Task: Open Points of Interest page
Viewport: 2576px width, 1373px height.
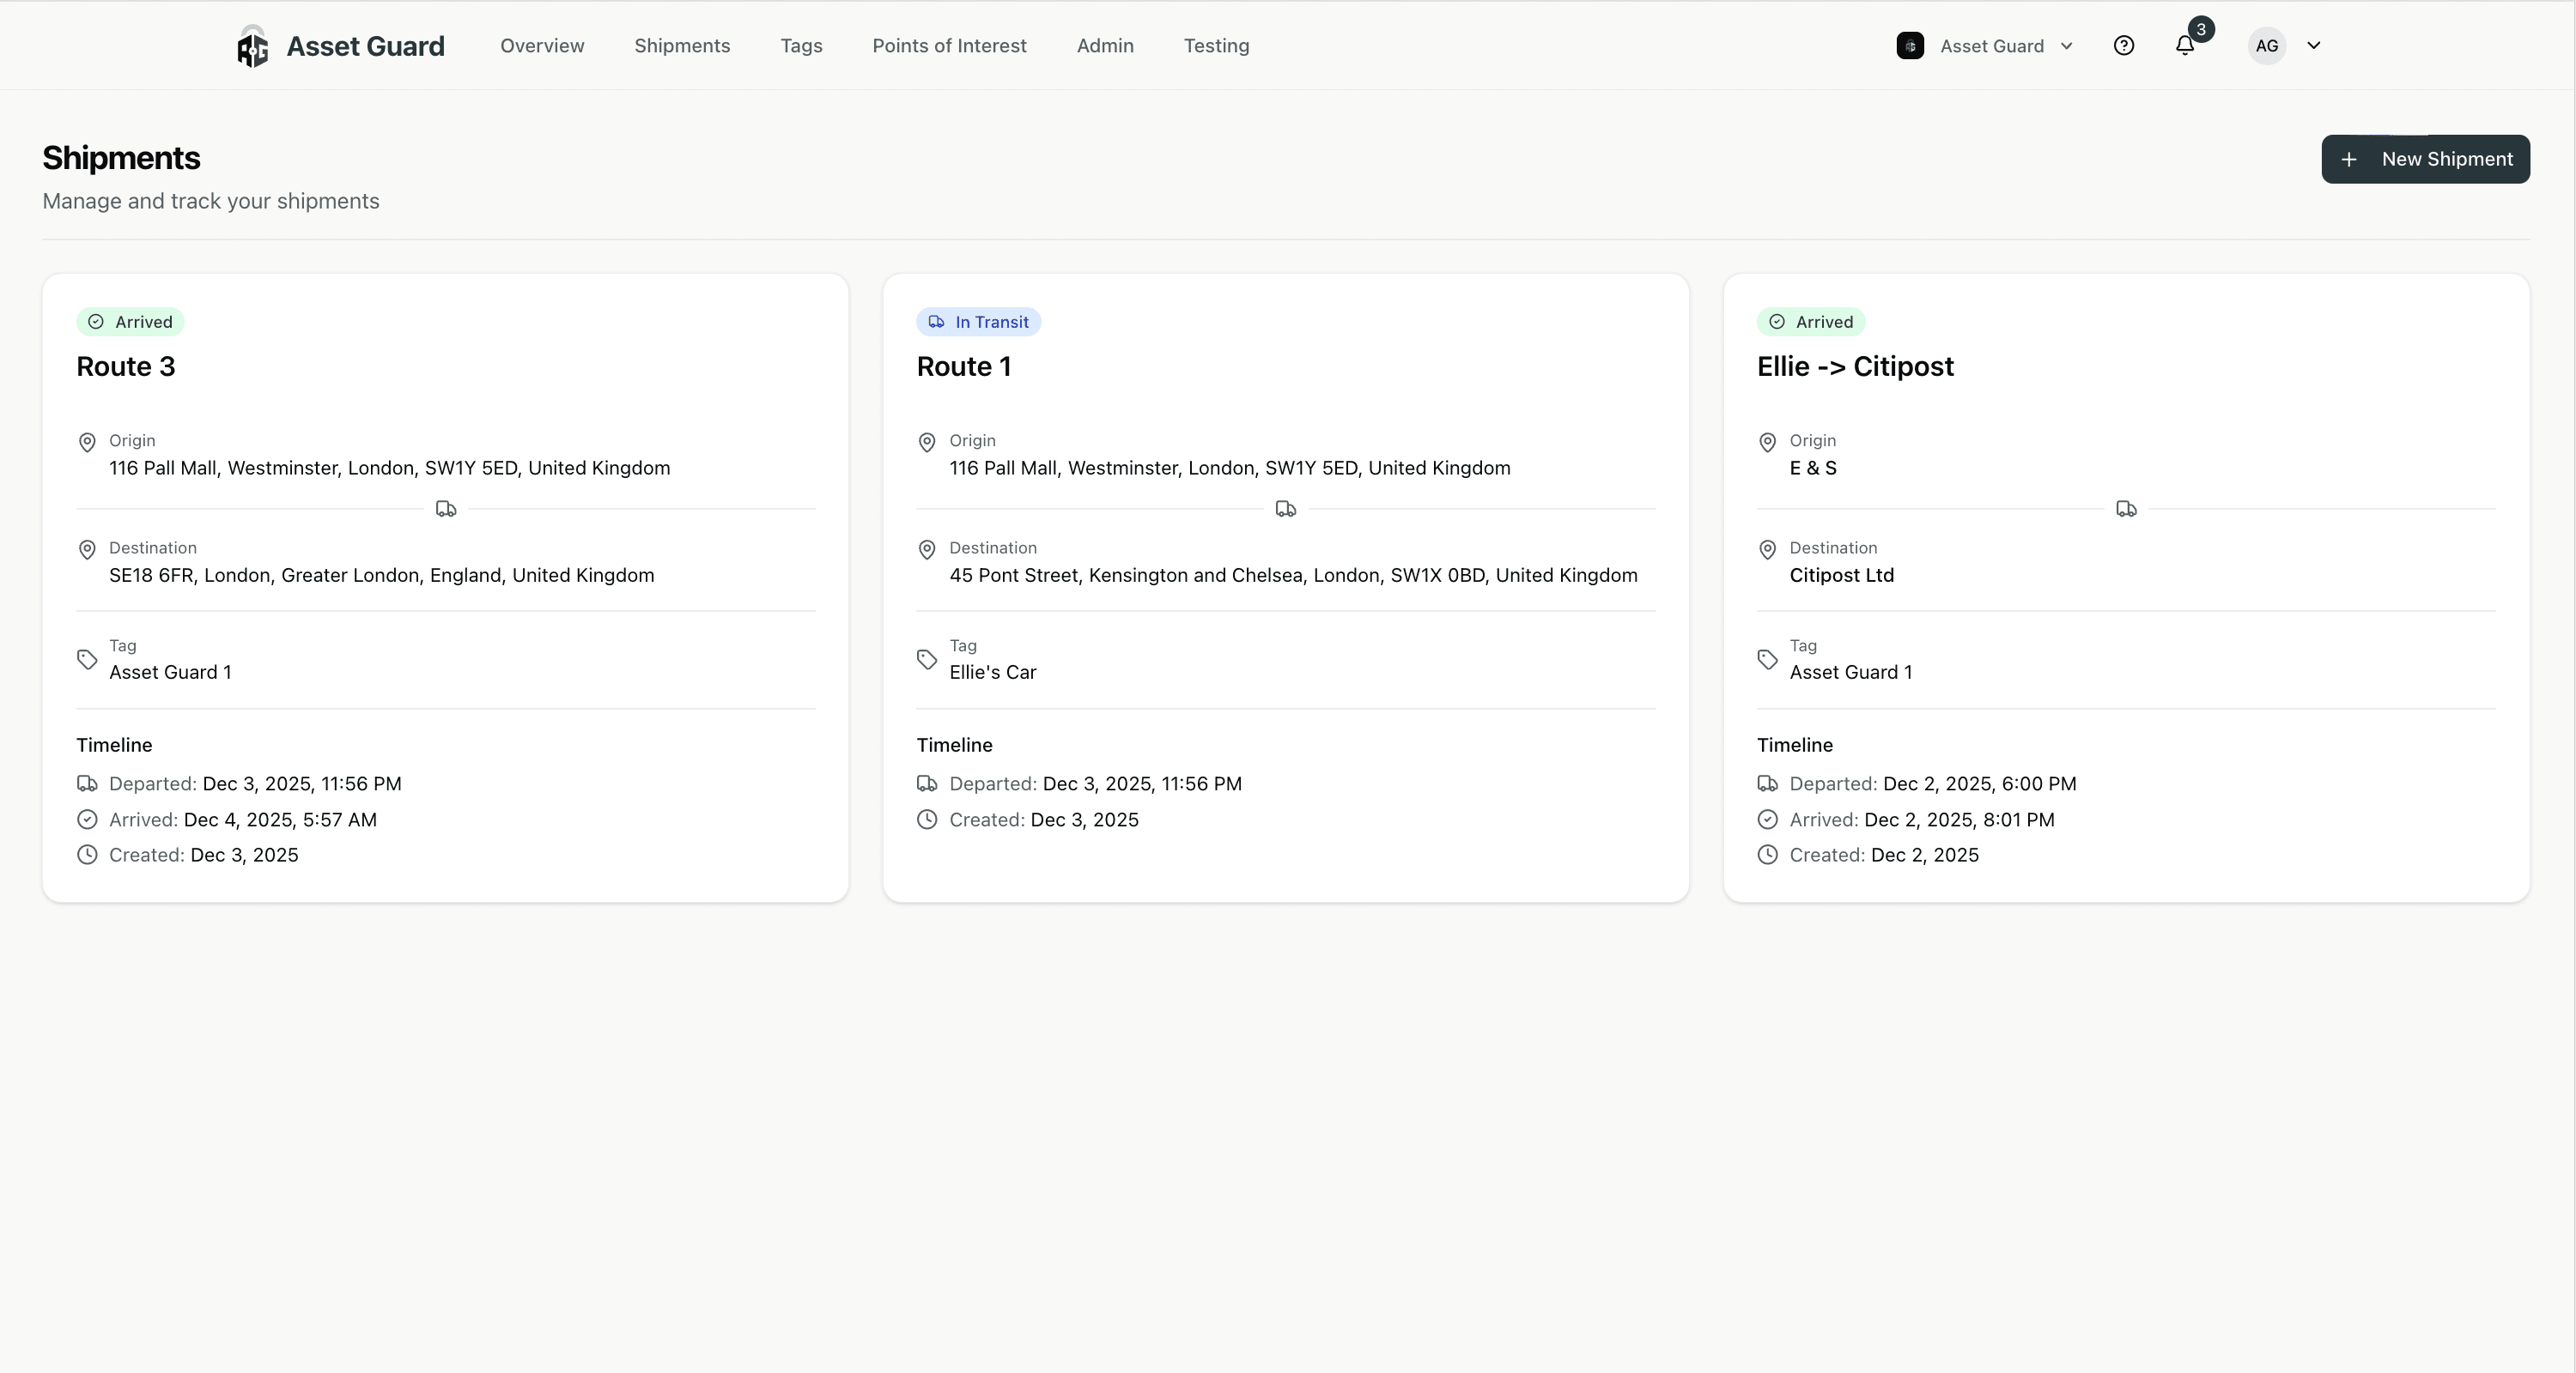Action: pos(949,46)
